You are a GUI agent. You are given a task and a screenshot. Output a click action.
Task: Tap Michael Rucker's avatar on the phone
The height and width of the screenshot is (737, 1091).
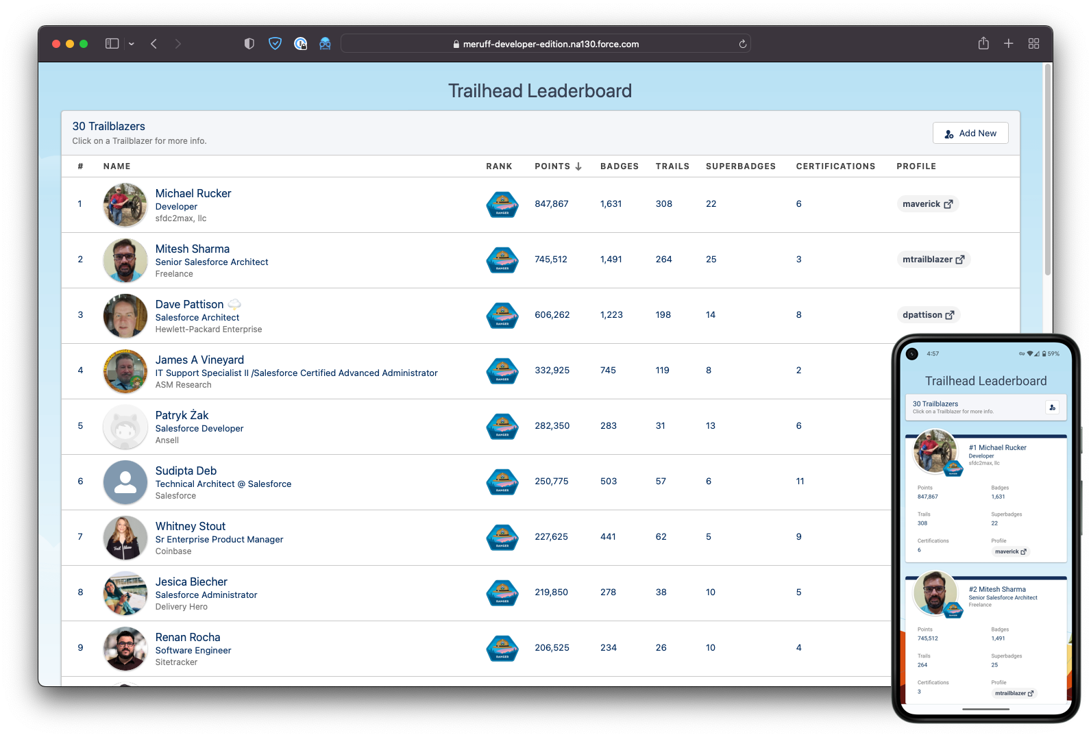pos(935,451)
